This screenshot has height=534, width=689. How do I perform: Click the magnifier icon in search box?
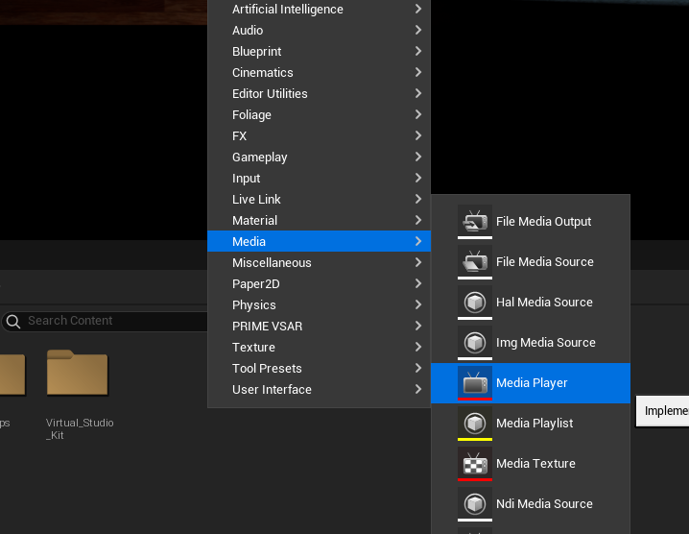coord(13,321)
